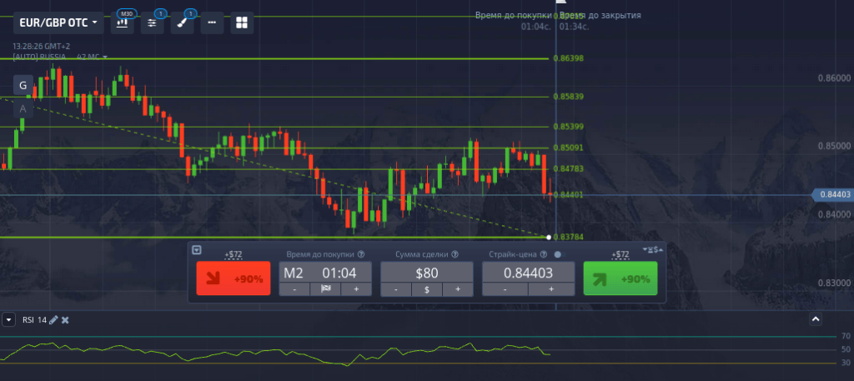
Task: Click the flag icon under purchase time
Action: tap(325, 289)
